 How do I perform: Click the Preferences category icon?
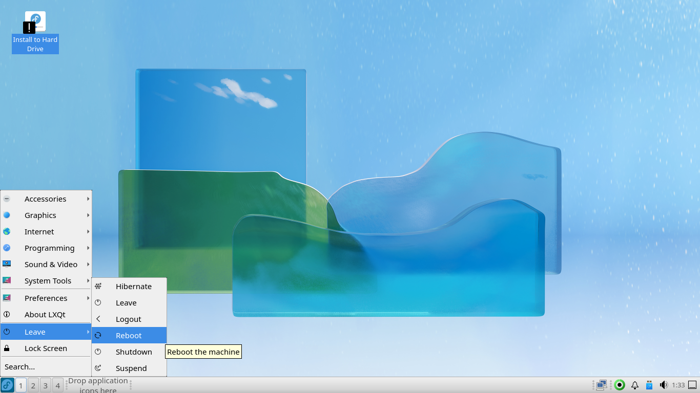coord(7,298)
